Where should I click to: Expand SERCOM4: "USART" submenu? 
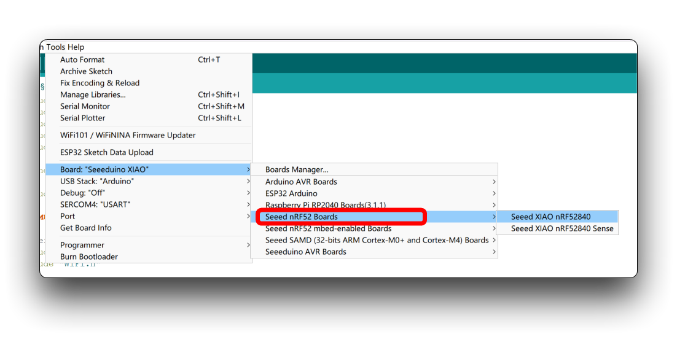pyautogui.click(x=149, y=204)
